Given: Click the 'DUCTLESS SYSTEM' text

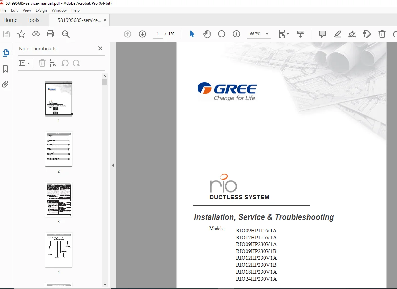Looking at the screenshot, I should [240, 197].
